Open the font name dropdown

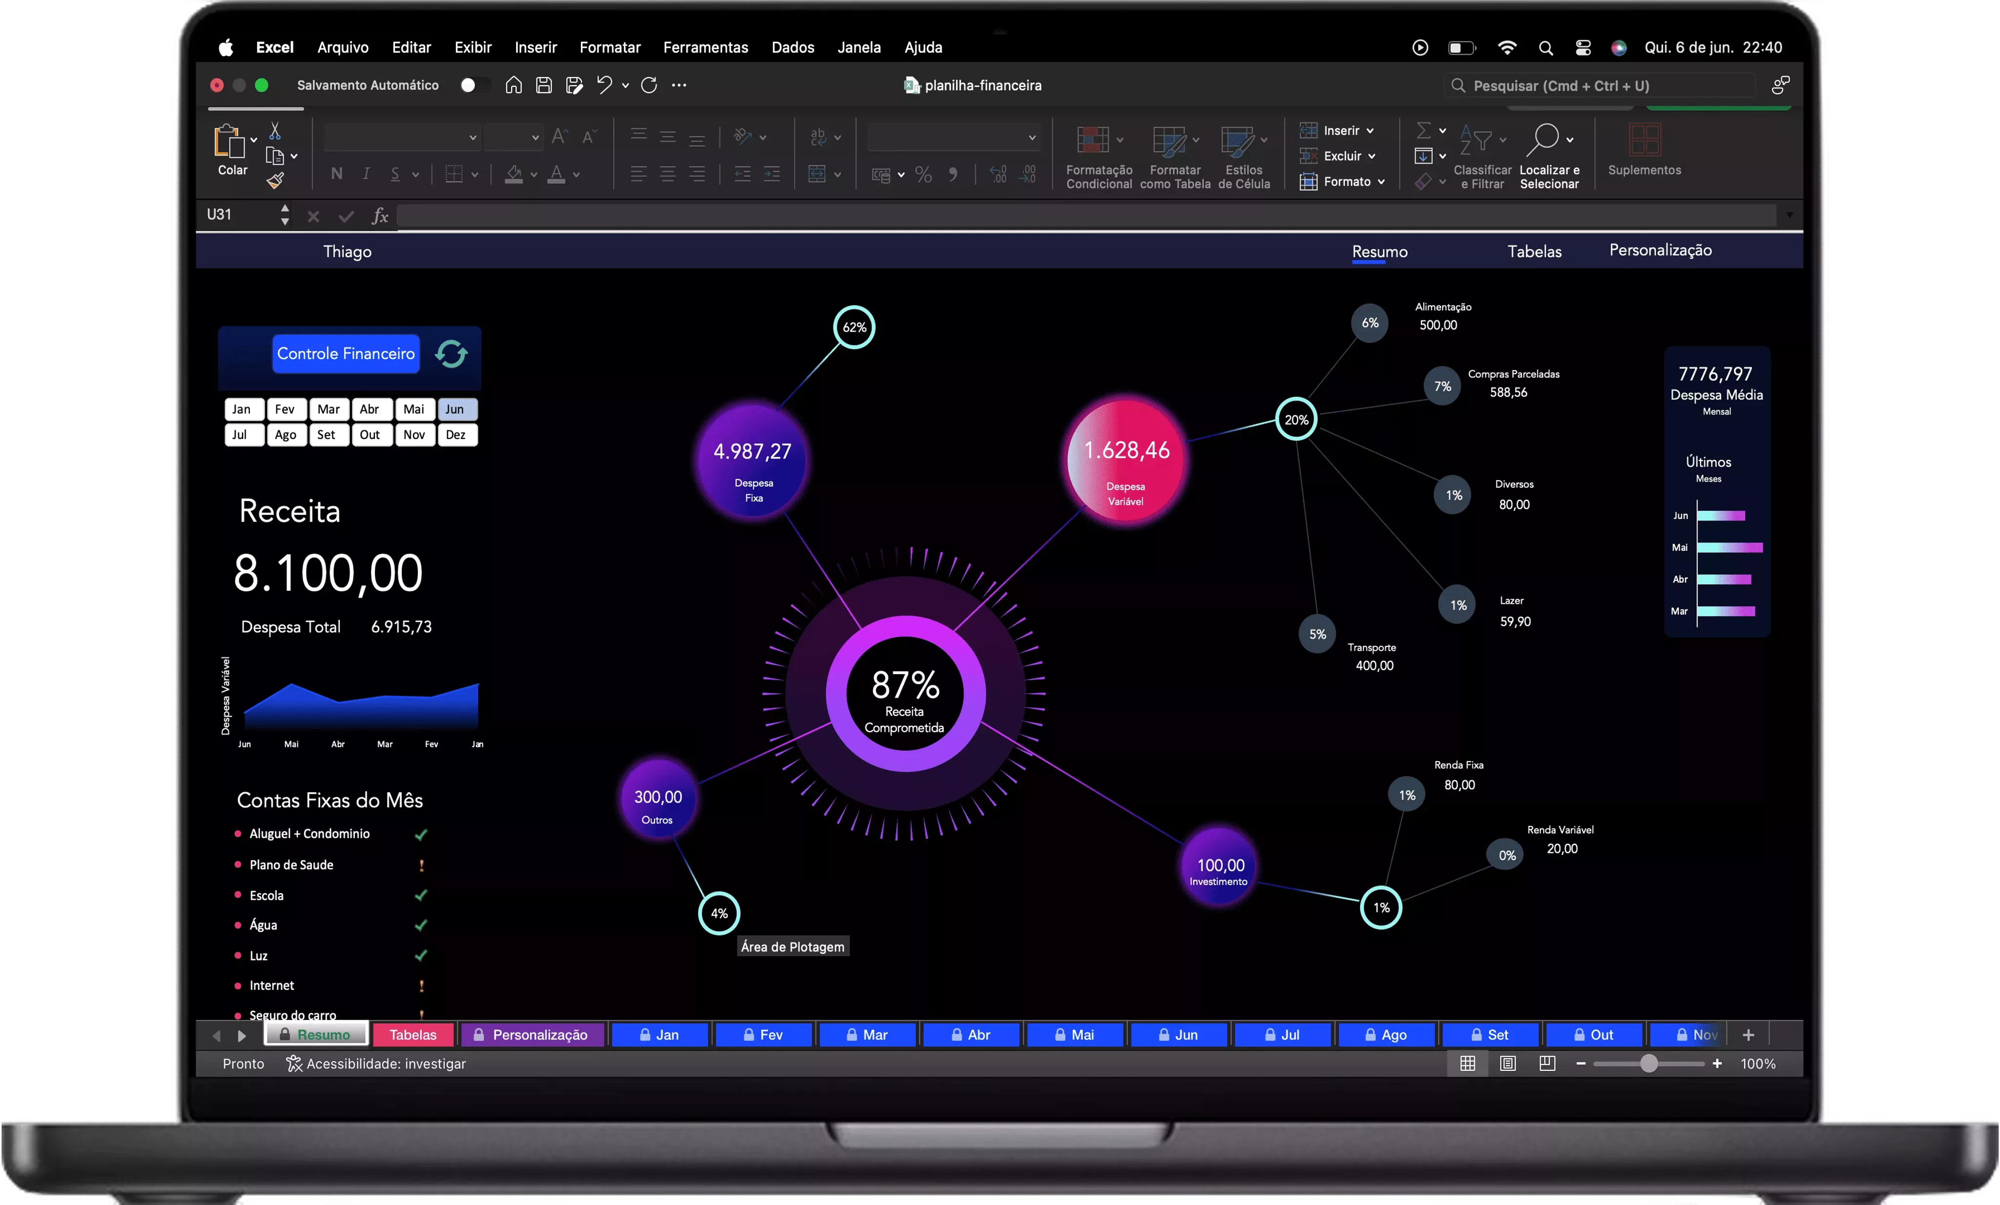pos(473,138)
